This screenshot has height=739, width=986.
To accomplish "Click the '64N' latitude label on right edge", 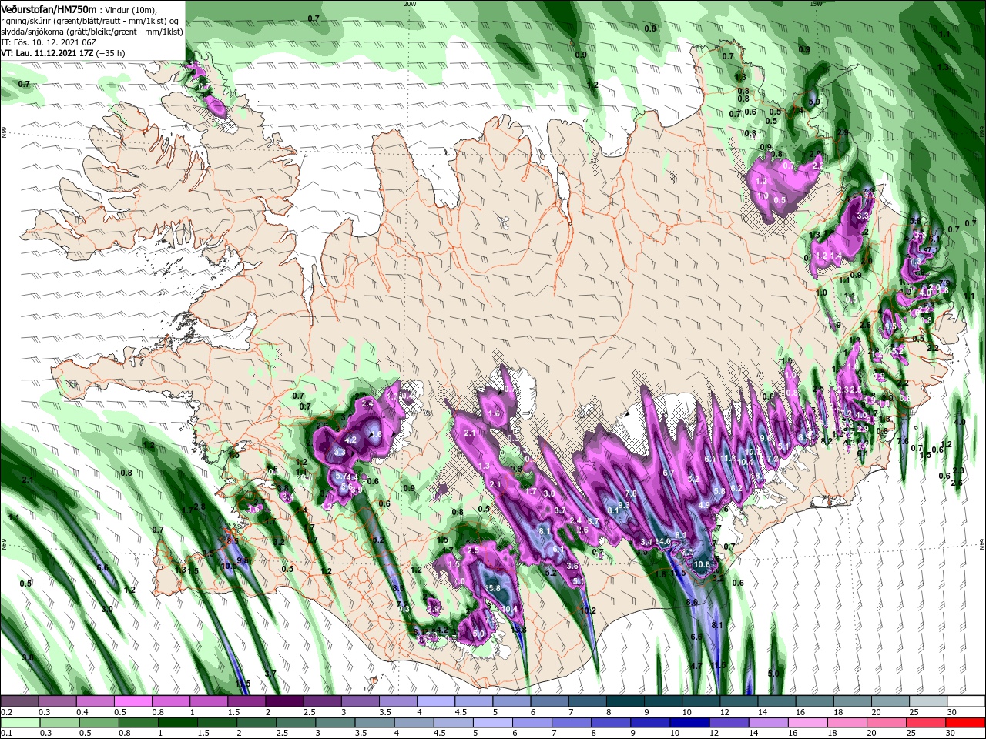I will [982, 543].
